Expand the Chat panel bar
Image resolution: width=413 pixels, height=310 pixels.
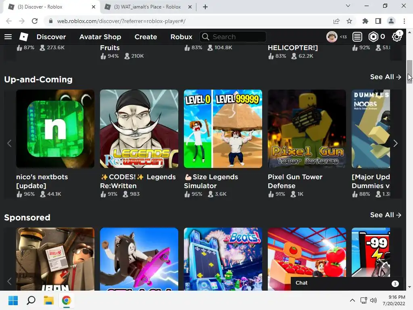(x=347, y=283)
